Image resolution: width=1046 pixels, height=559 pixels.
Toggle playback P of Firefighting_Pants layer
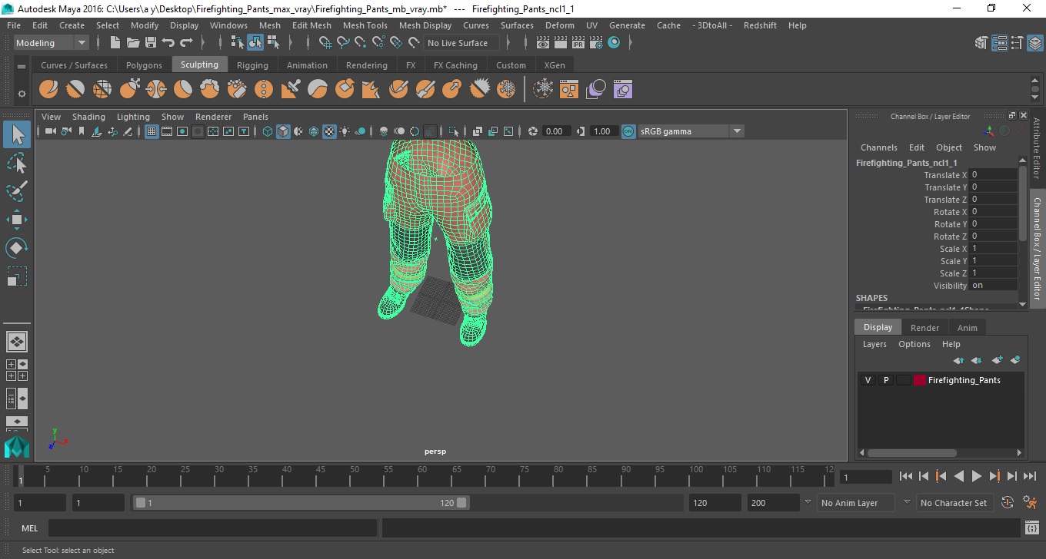pos(886,380)
